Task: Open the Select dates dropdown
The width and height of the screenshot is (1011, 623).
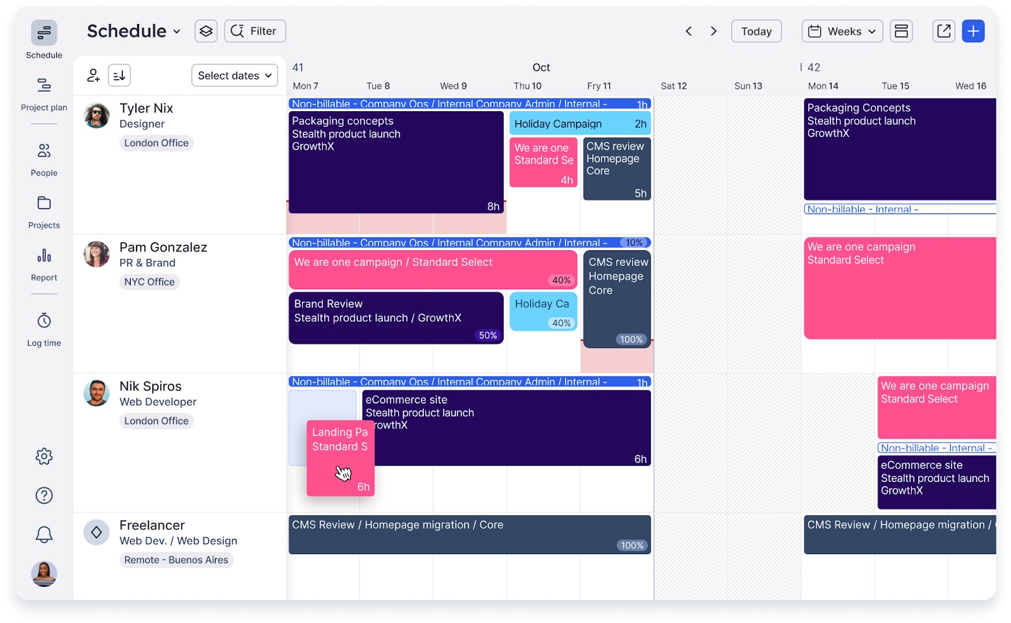Action: 234,75
